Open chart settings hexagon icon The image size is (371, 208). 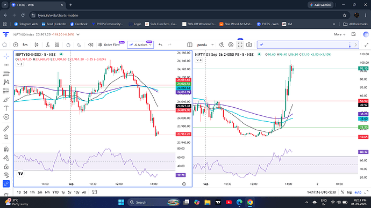pos(231,45)
